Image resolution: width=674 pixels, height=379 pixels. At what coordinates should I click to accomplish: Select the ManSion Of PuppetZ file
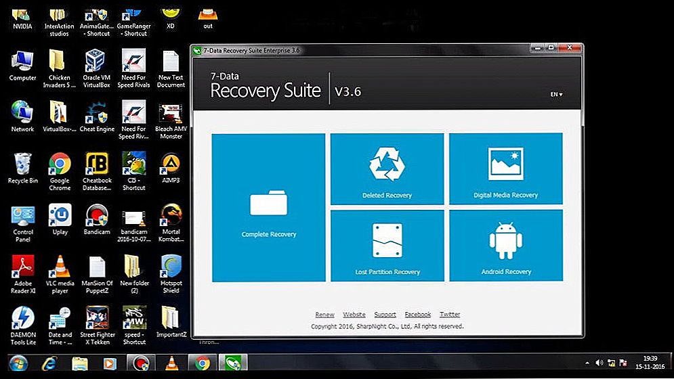tap(97, 275)
